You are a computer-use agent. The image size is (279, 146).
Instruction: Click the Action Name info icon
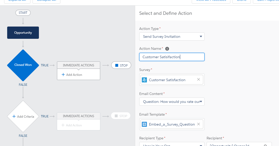tap(167, 49)
